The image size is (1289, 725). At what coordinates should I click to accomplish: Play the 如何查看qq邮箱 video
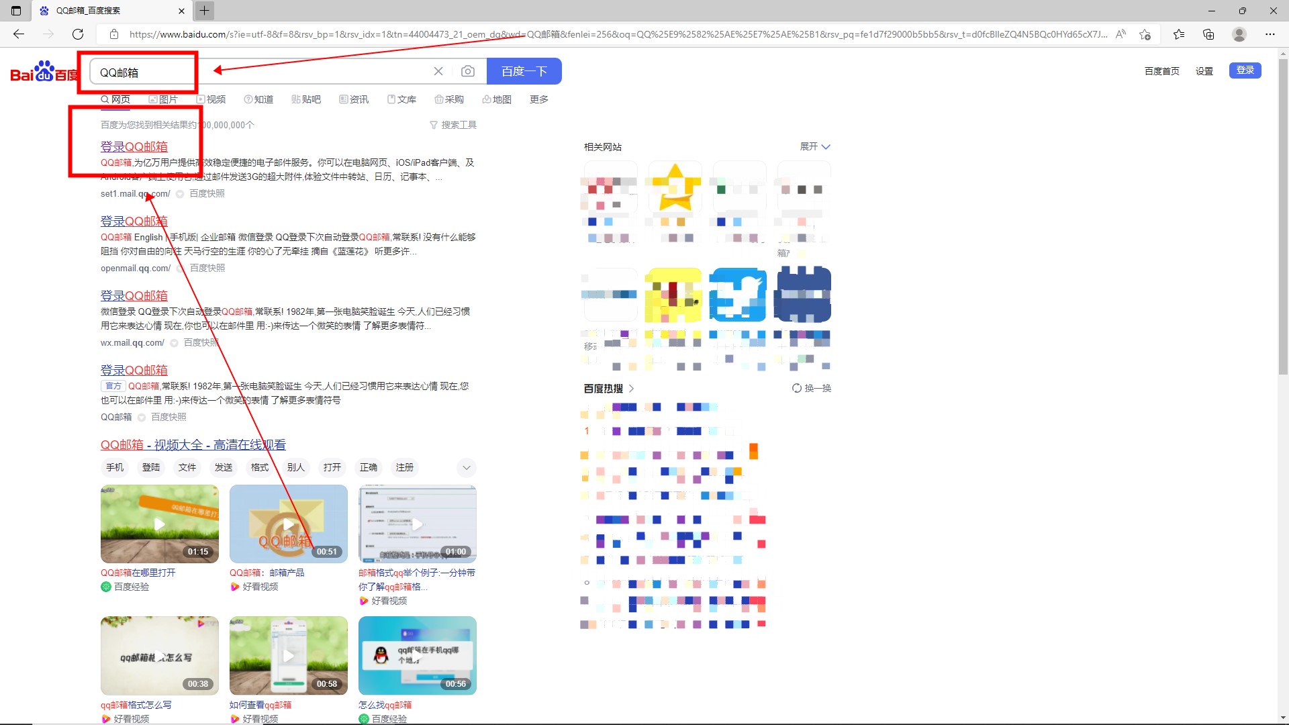pyautogui.click(x=289, y=656)
